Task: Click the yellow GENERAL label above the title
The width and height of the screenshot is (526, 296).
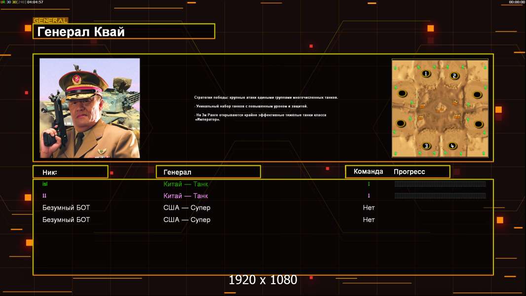Action: 50,20
